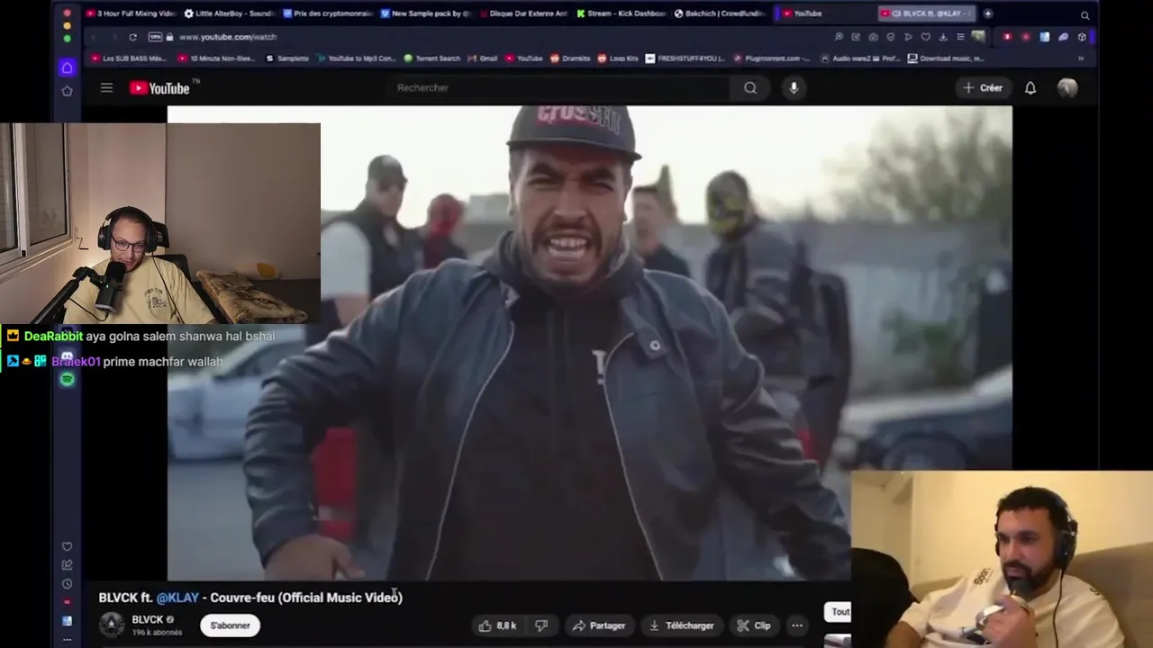Switch to the Disque Dur Externe tab
The image size is (1153, 648).
tap(524, 13)
